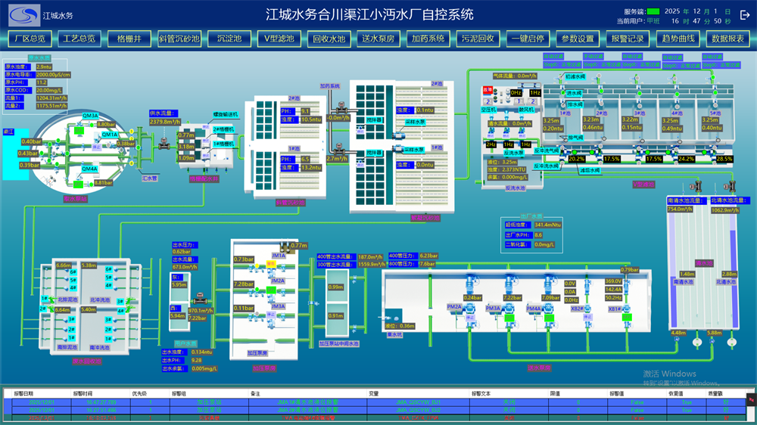
Task: Toggle the QM4A green 运行 status button
Action: tap(78, 185)
